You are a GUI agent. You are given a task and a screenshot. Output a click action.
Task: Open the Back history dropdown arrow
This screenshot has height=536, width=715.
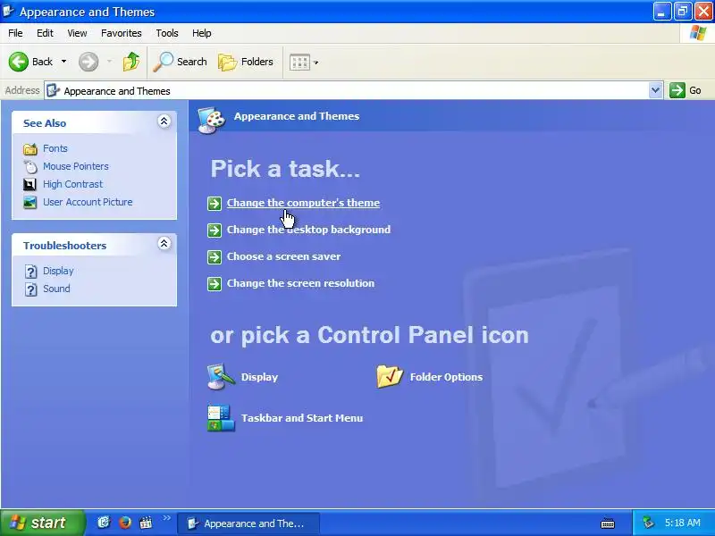coord(63,62)
